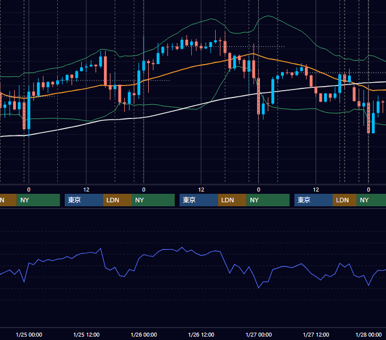Click the 1/25 00:00 date label
This screenshot has height=340, width=386.
[x=29, y=334]
